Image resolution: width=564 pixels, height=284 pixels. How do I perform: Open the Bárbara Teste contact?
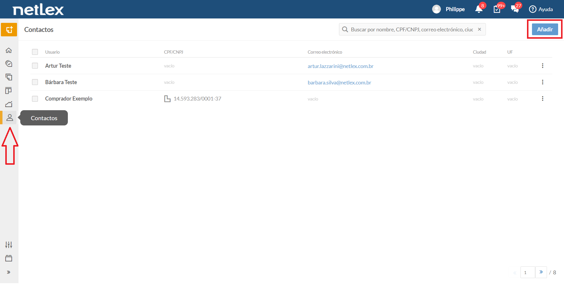[x=61, y=82]
